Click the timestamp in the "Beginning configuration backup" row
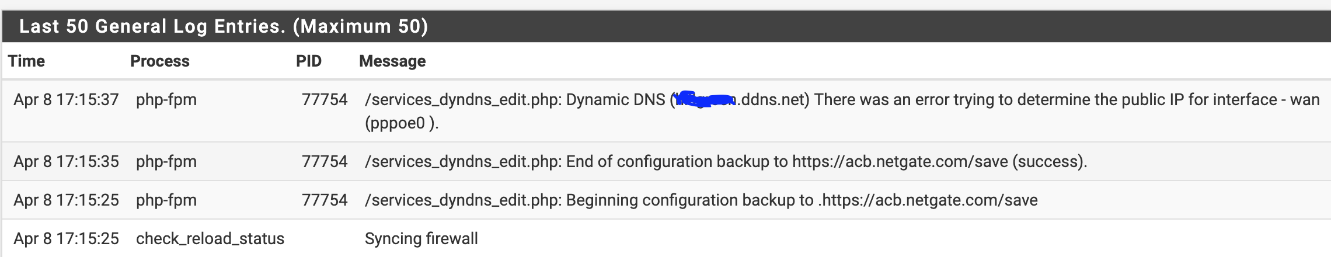 66,200
